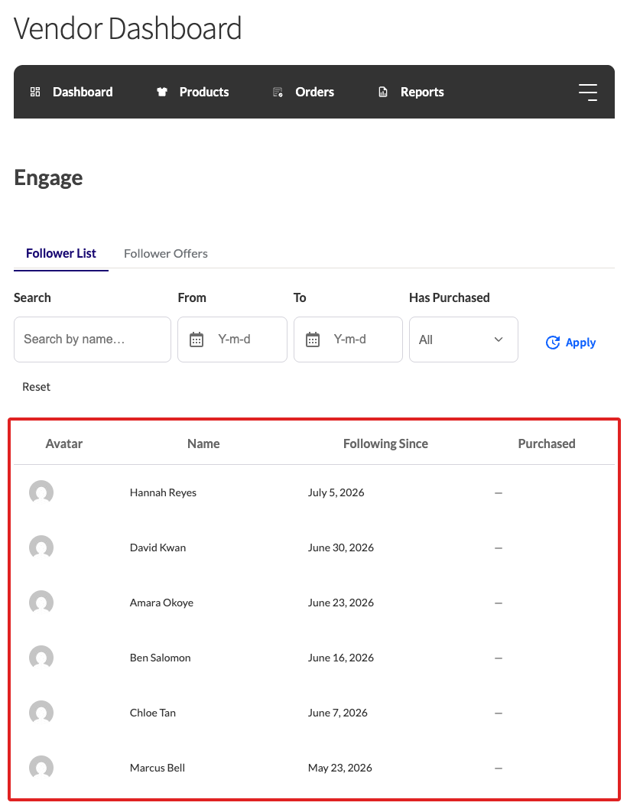Go to Dashboard in the nav bar

(x=83, y=92)
